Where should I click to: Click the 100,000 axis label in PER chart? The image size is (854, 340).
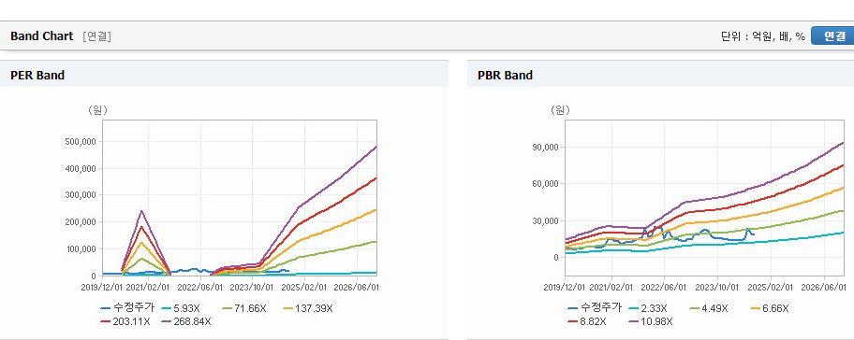(81, 248)
